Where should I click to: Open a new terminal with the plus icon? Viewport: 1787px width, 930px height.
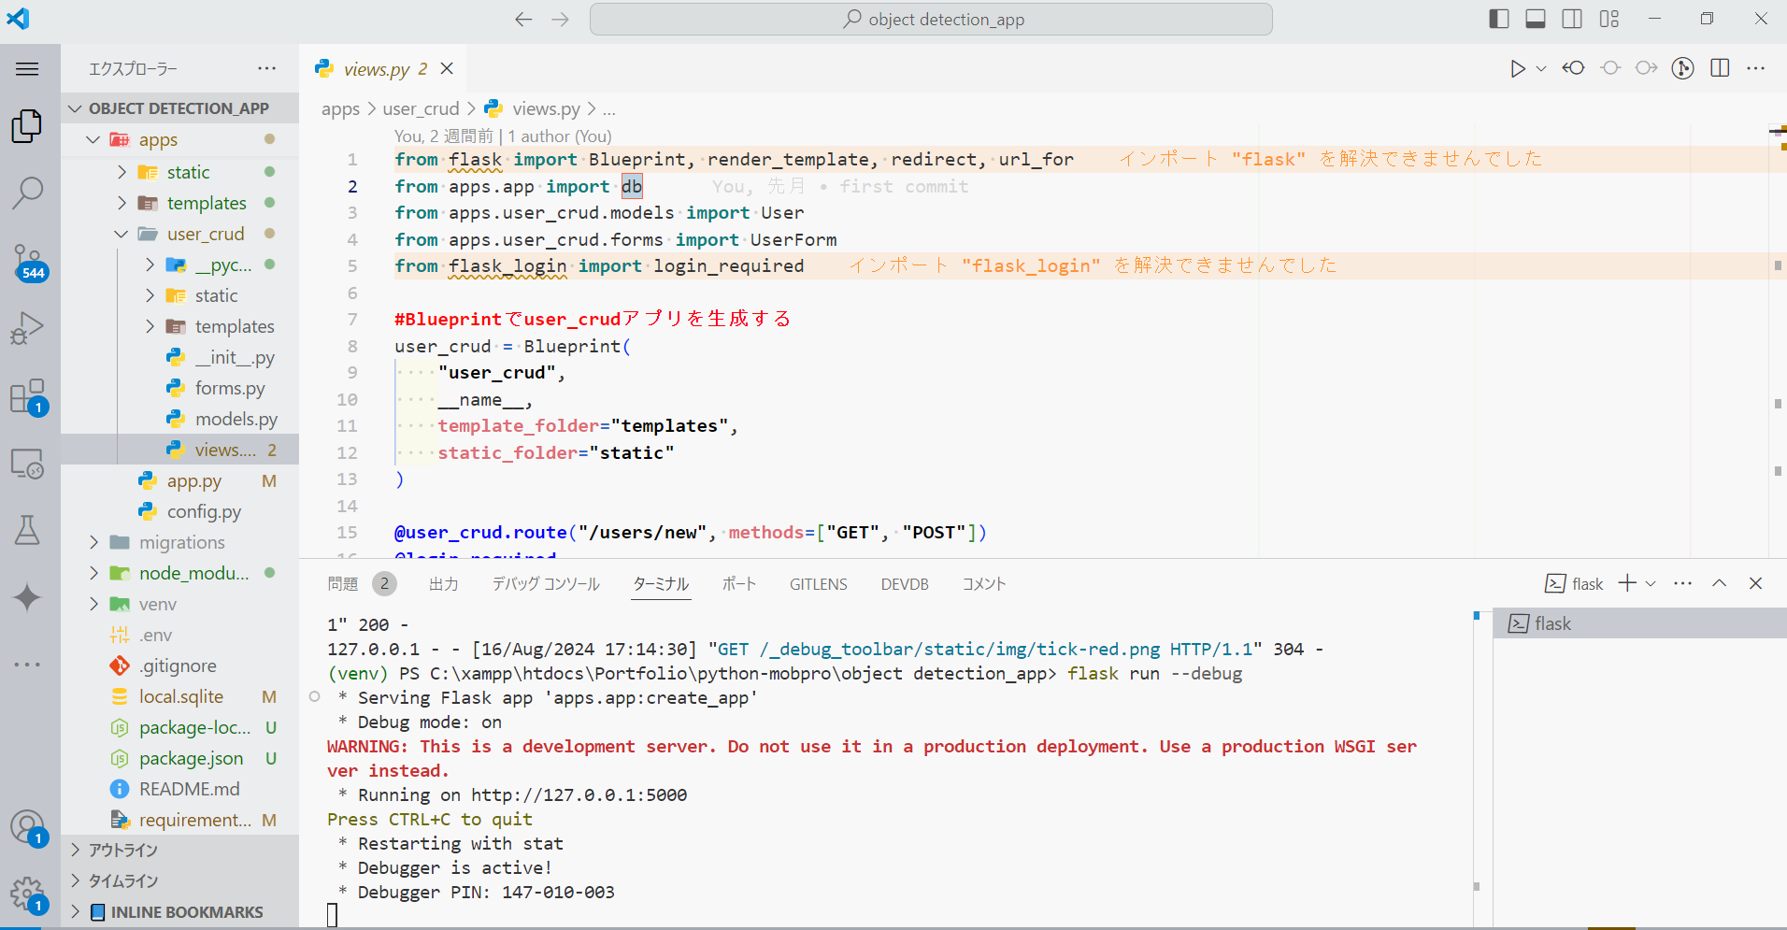click(1624, 582)
